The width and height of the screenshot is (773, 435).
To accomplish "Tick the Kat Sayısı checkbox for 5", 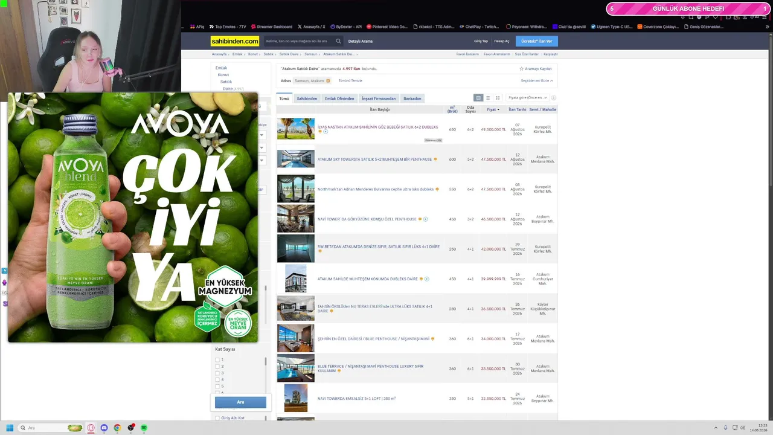I will (217, 386).
